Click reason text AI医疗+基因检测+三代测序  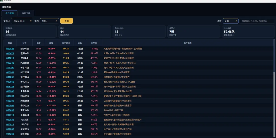coord(116,115)
